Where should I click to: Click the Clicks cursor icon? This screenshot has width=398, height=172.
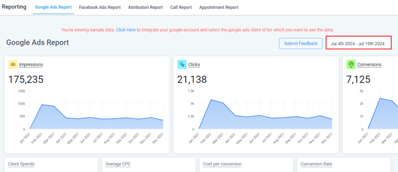tap(182, 64)
